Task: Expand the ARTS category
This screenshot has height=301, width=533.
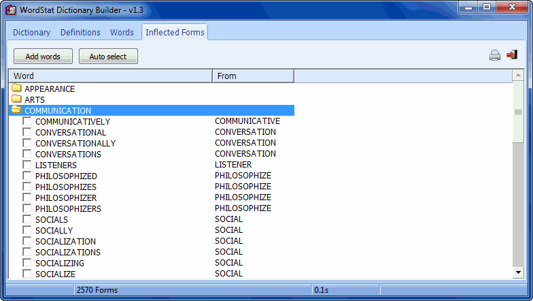Action: (35, 99)
